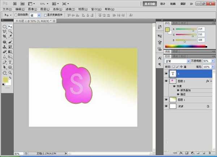
Task: Click the foreground color swatch in toolbox
Action: coord(5,79)
